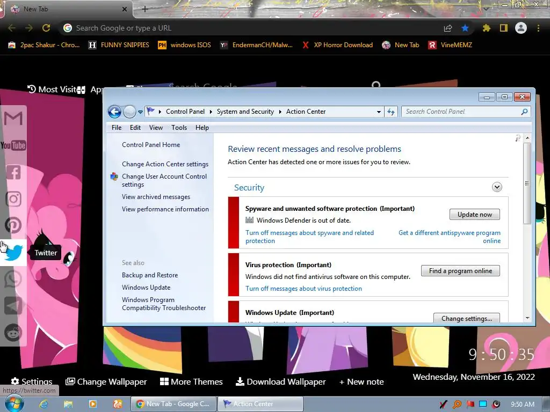The width and height of the screenshot is (550, 412).
Task: Open View archived messages link
Action: [156, 197]
